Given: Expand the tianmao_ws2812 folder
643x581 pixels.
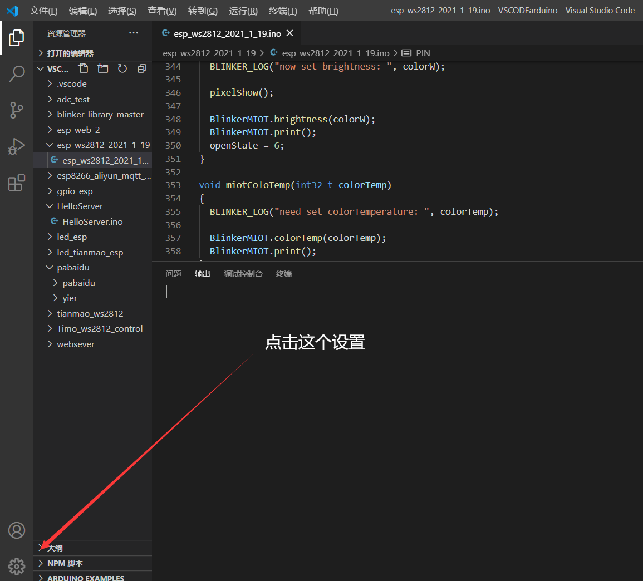Looking at the screenshot, I should [92, 314].
